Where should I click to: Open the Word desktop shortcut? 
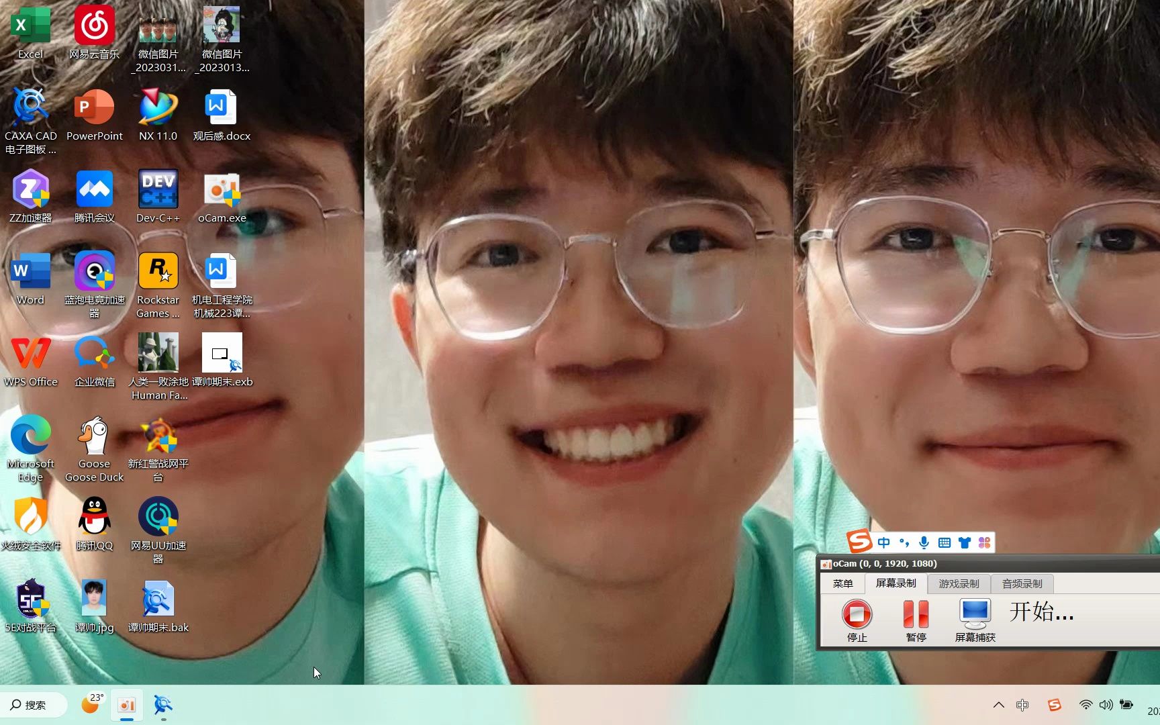pyautogui.click(x=30, y=279)
